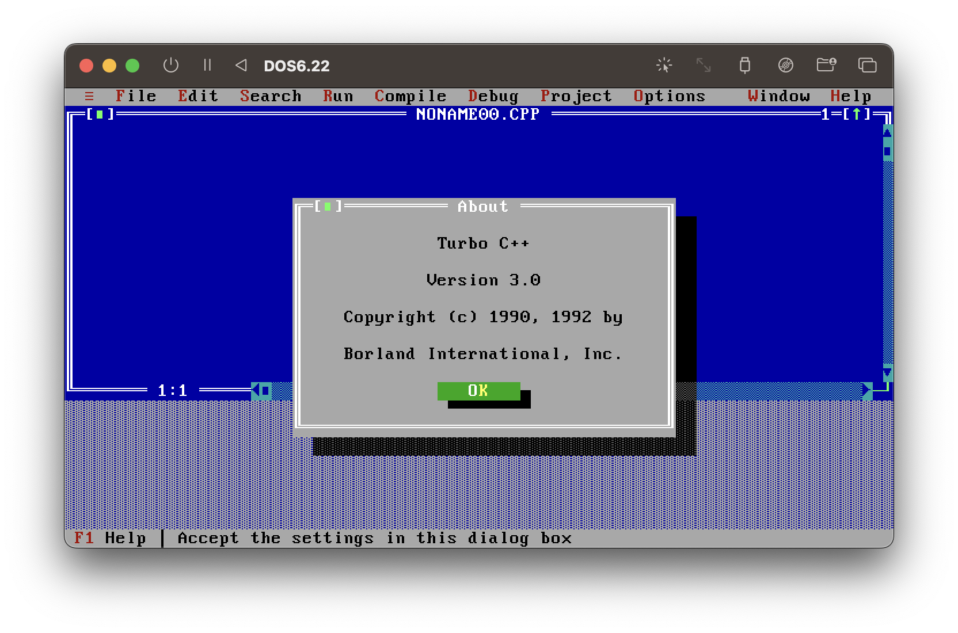Click the zoom arrow icon on the NONAME00.CPP window
This screenshot has height=633, width=958.
coord(857,114)
